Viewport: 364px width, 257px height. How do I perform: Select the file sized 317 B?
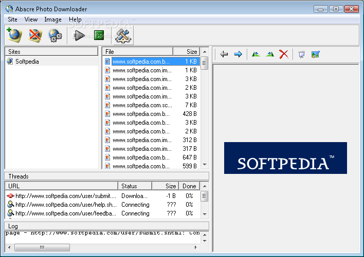tap(152, 149)
